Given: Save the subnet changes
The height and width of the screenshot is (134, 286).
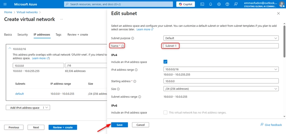Looking at the screenshot, I should tap(119, 125).
